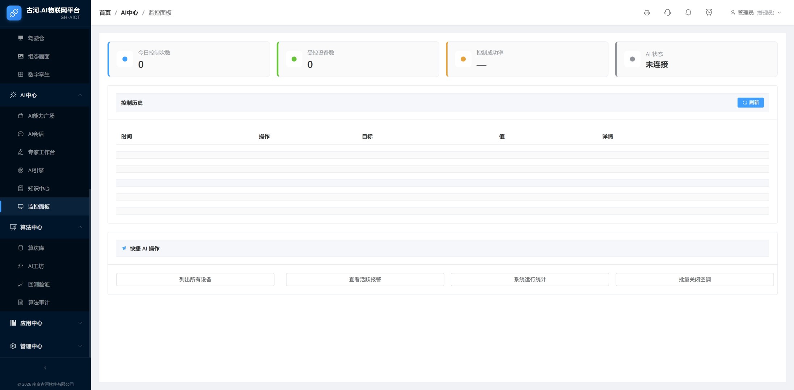Image resolution: width=794 pixels, height=390 pixels.
Task: Go to 知识中心 in the sidebar
Action: pyautogui.click(x=39, y=189)
